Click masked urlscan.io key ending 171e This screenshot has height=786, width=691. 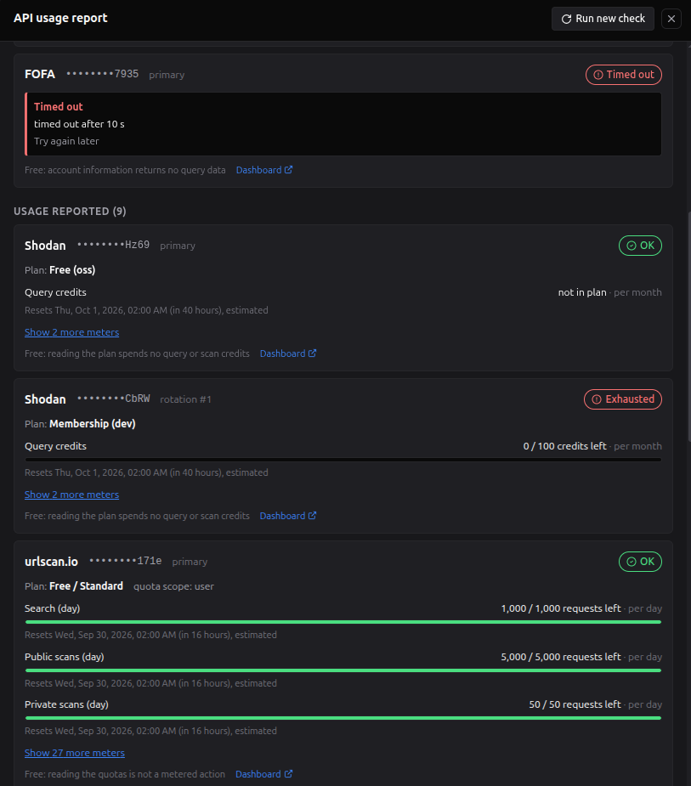coord(125,562)
